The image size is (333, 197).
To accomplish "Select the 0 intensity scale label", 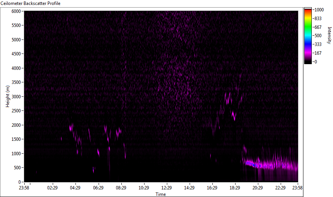I will 316,62.
